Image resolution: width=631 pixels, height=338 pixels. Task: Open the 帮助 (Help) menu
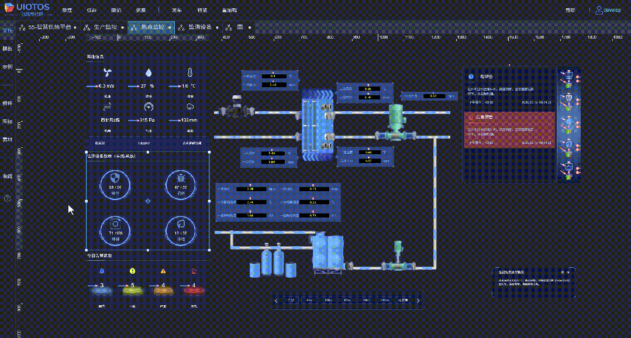[570, 10]
